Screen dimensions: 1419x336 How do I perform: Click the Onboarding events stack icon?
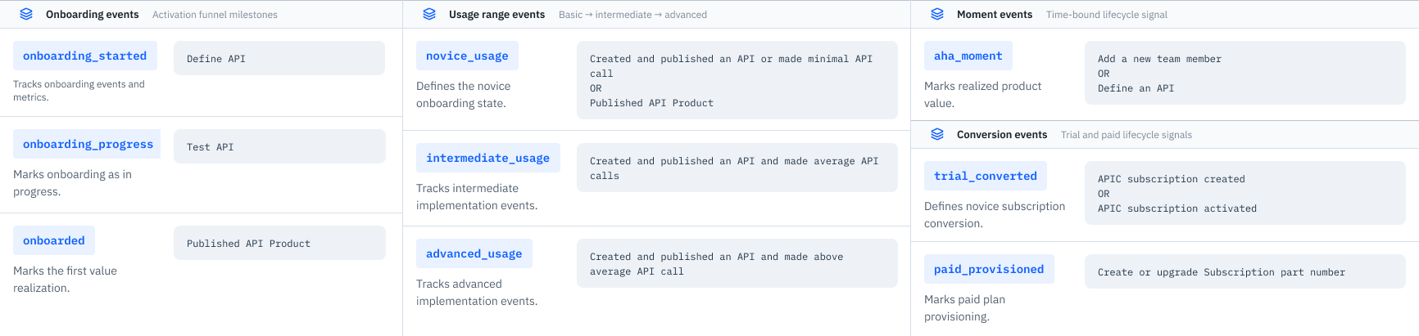[x=26, y=14]
